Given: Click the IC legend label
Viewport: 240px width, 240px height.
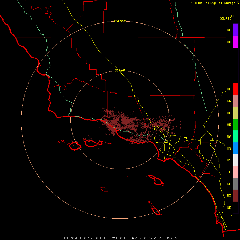Looking at the screenshot, I should (x=229, y=172).
